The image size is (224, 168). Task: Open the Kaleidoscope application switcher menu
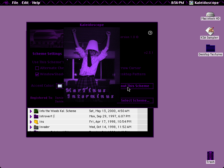click(x=204, y=3)
